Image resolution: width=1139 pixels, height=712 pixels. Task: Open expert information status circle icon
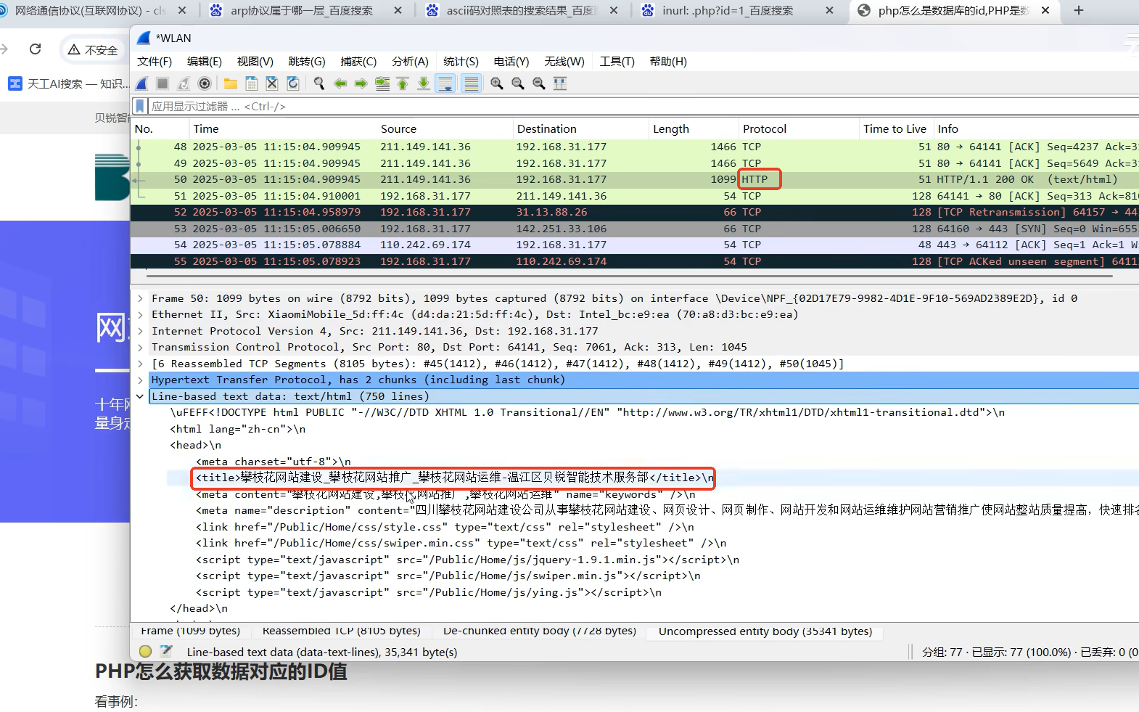tap(145, 651)
